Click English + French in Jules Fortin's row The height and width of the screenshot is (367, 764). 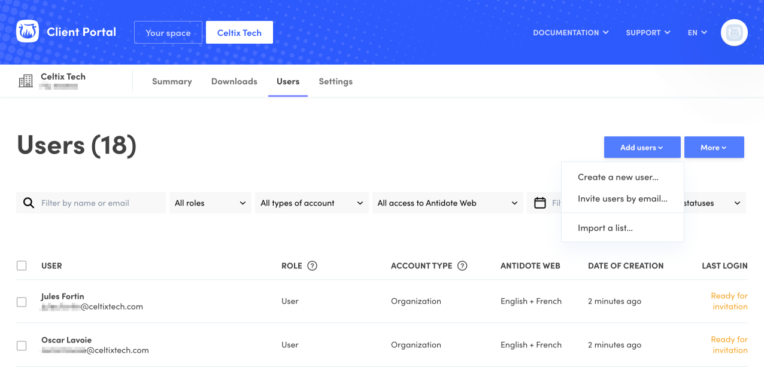coord(531,301)
